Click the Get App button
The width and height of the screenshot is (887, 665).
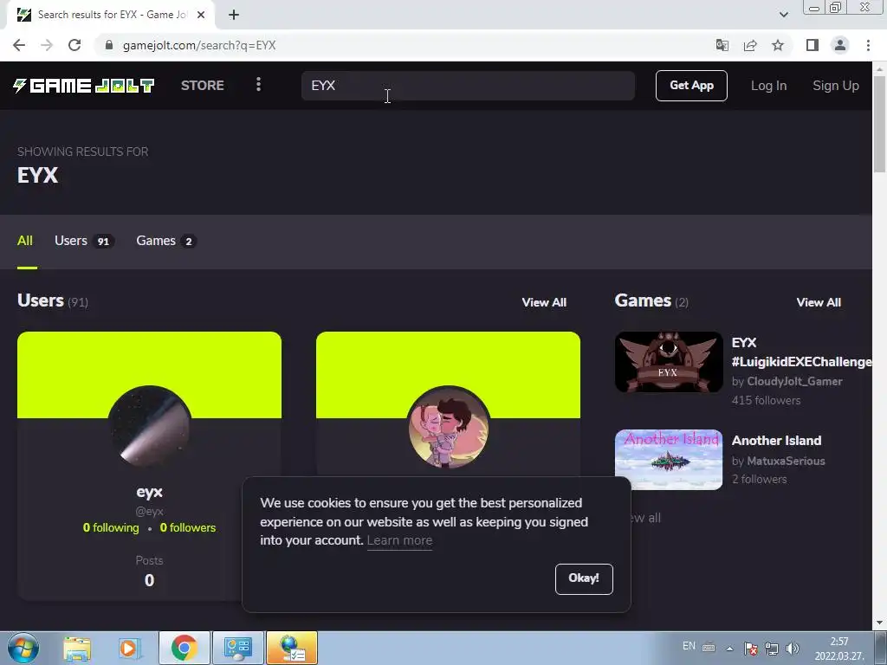click(x=691, y=86)
